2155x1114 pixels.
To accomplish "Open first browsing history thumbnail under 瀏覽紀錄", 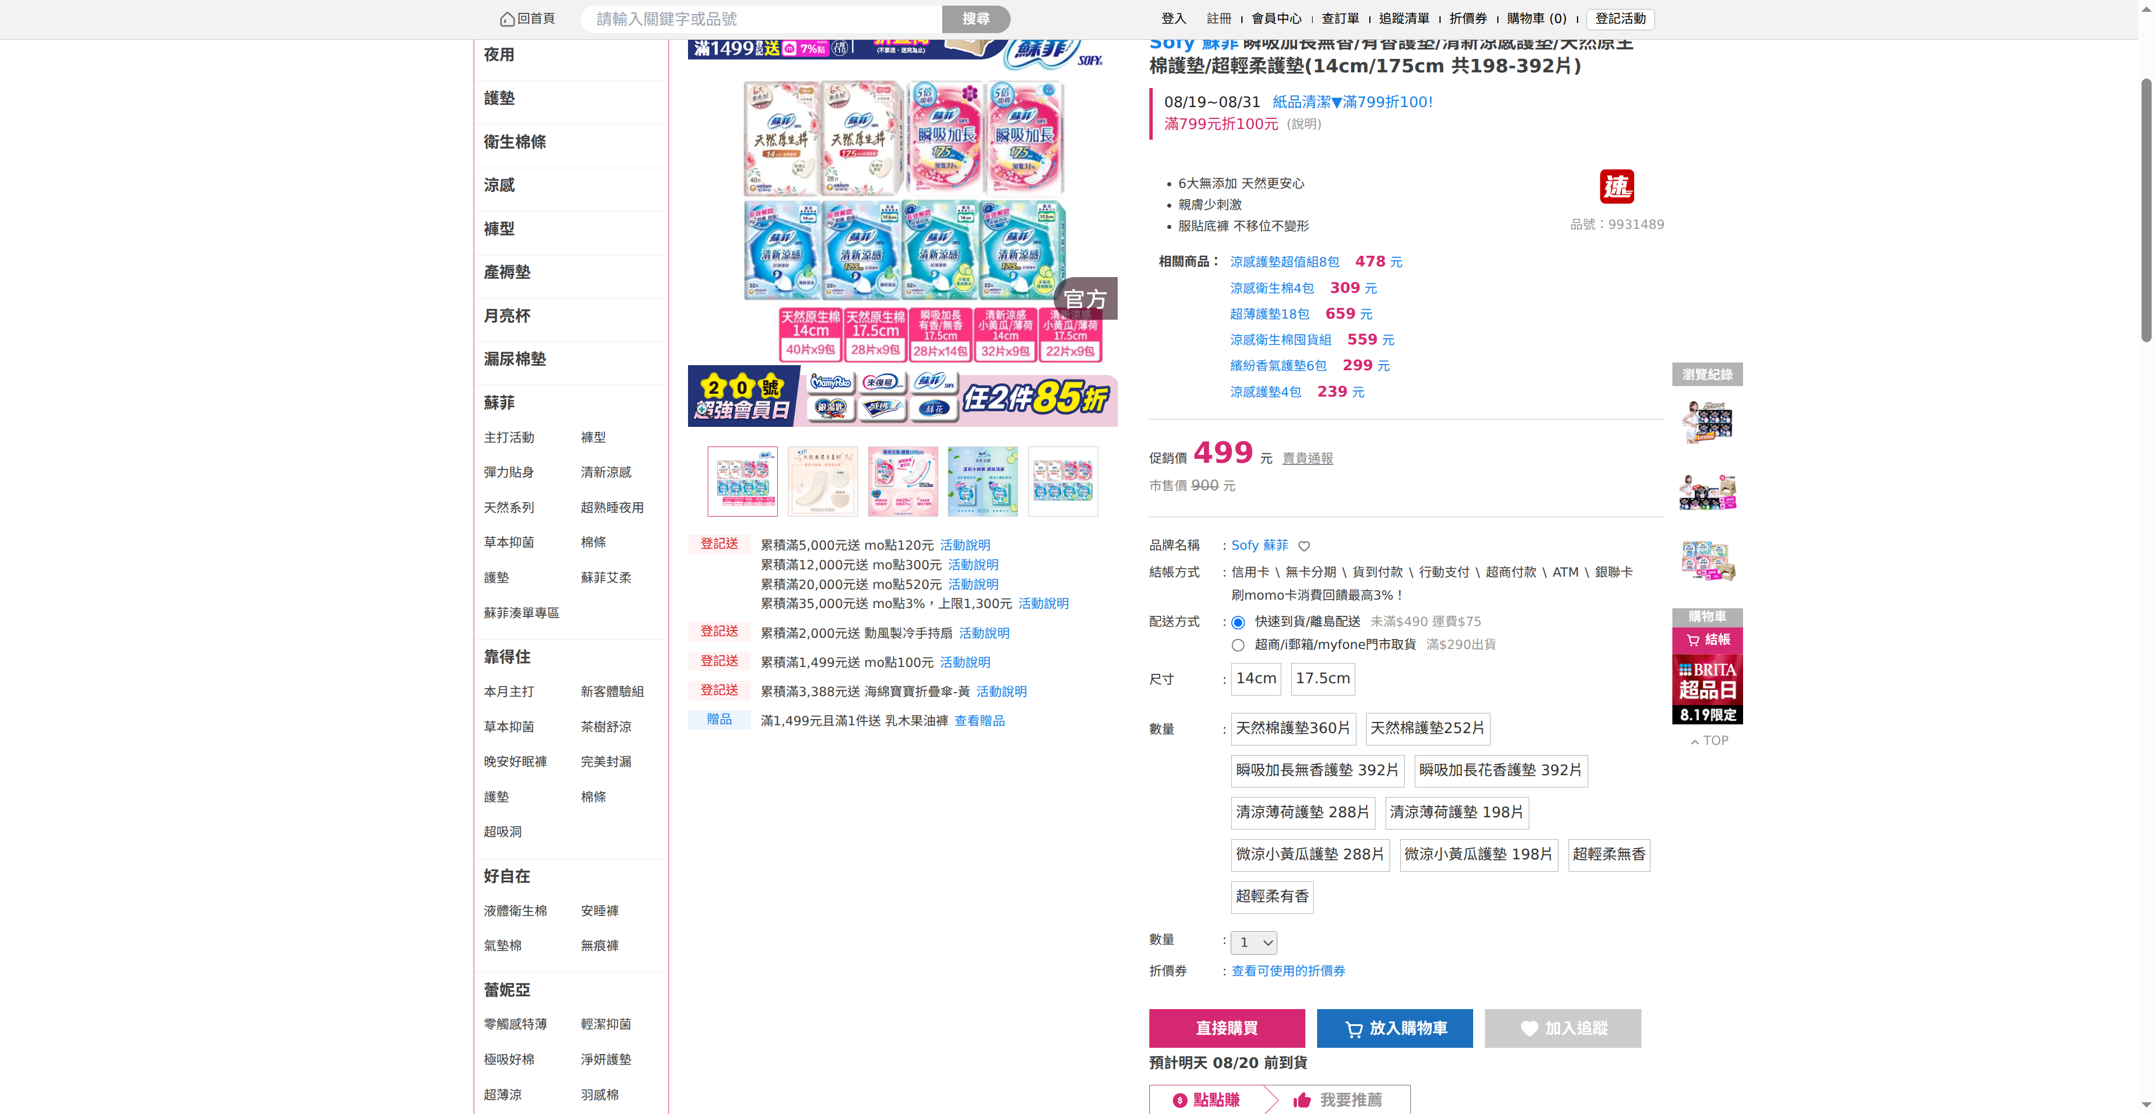I will click(1707, 421).
